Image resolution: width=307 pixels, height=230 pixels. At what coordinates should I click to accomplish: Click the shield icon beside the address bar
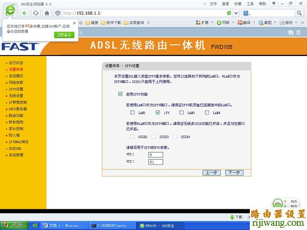tap(58, 13)
